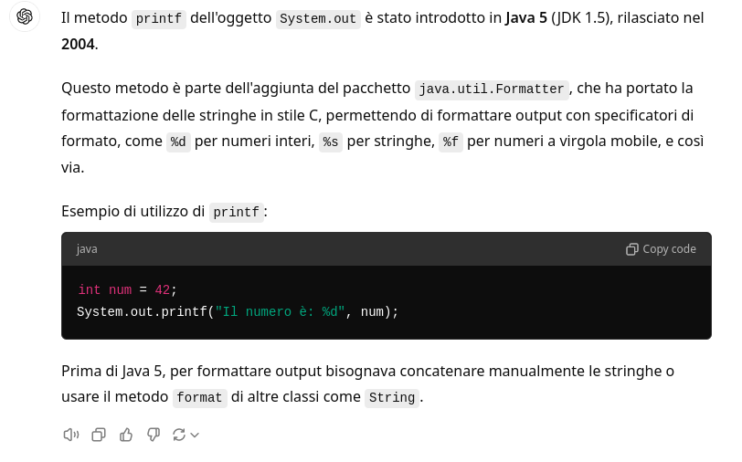Image resolution: width=742 pixels, height=462 pixels.
Task: Click the System.out inline code in first sentence
Action: [318, 19]
